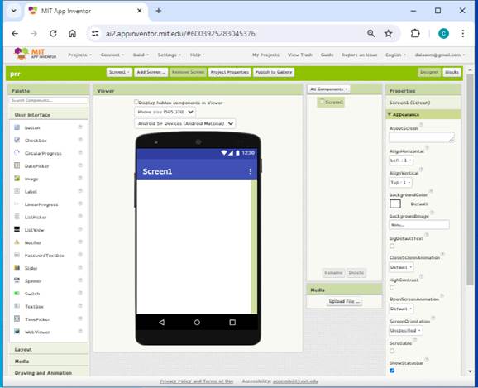Select the CheckBox component icon
Viewport: 478px width, 388px height.
point(17,140)
